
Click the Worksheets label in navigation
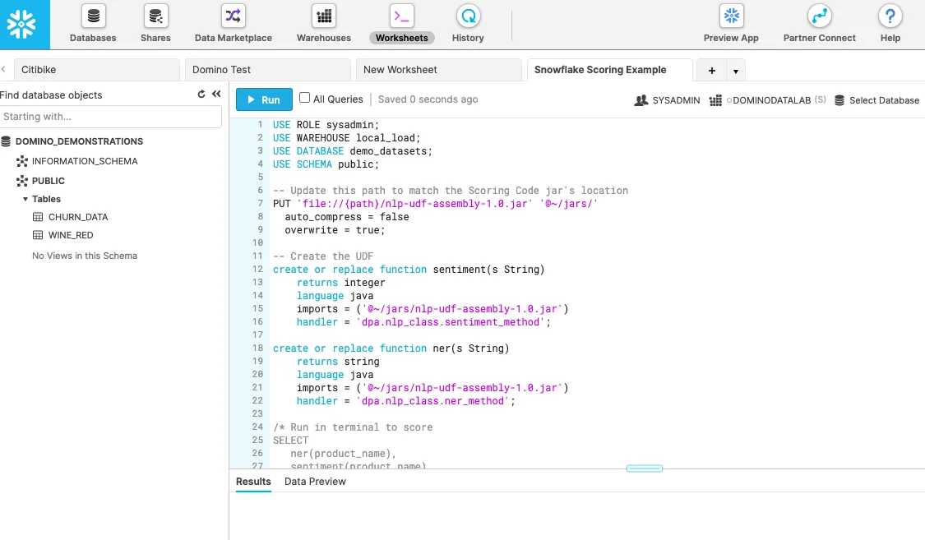click(402, 38)
